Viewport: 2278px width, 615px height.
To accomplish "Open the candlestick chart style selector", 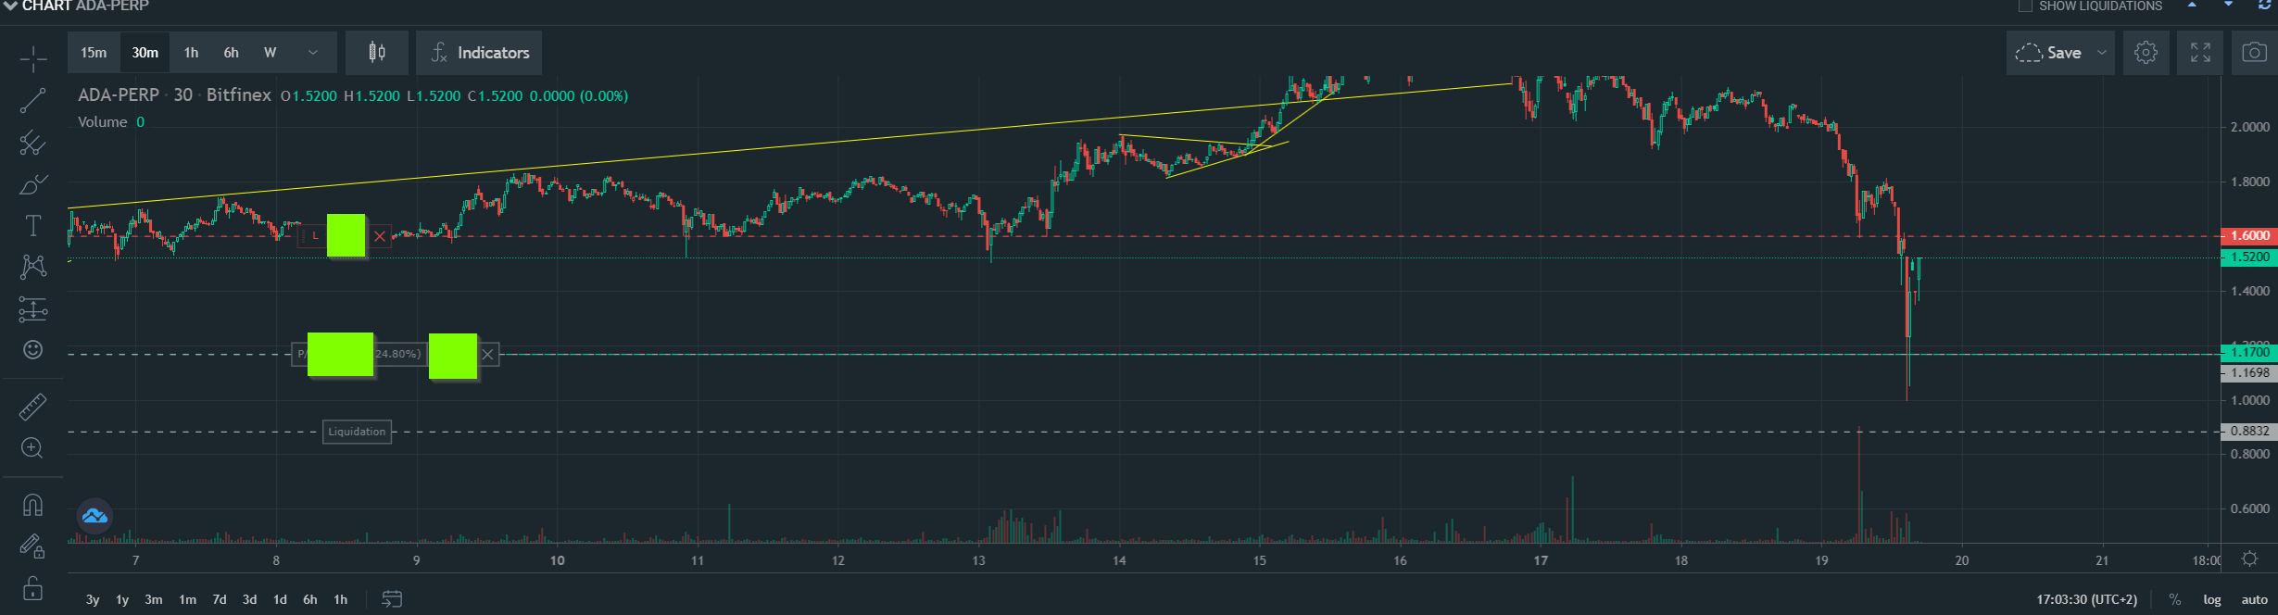I will pyautogui.click(x=377, y=53).
